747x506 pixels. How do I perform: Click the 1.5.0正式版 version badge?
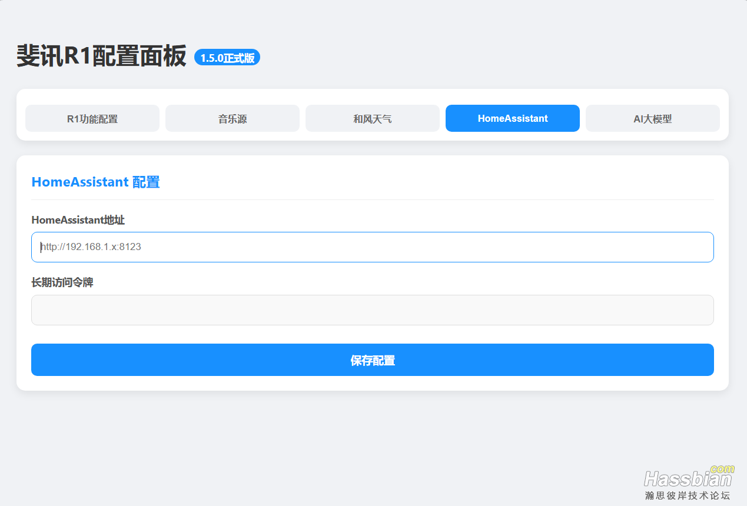point(227,58)
